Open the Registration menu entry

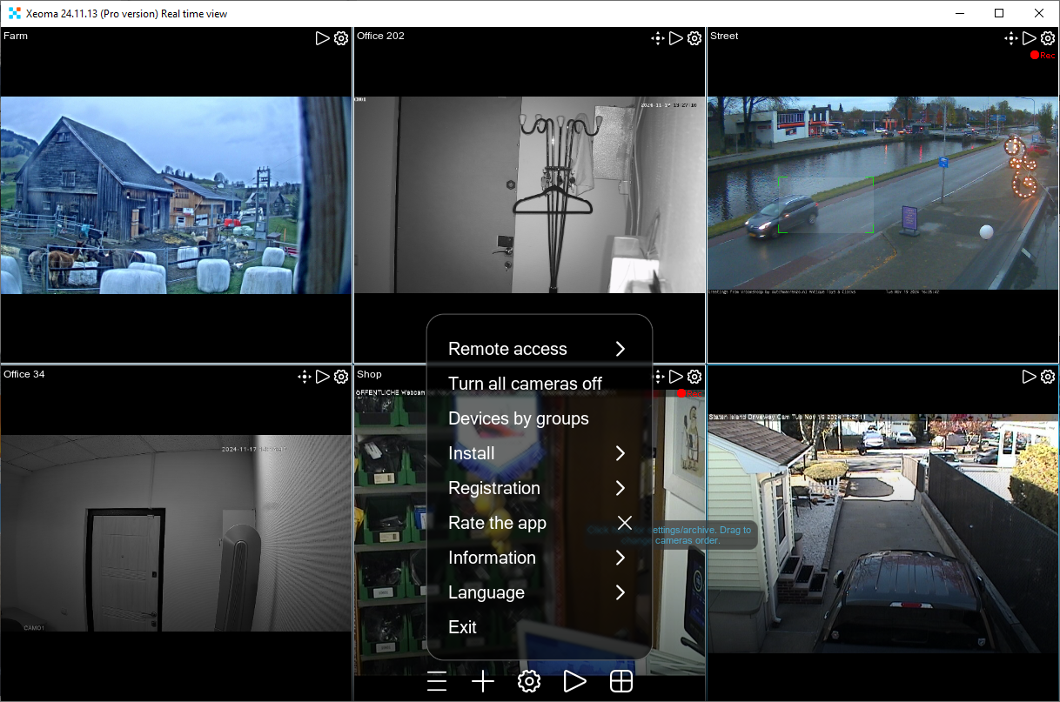[x=539, y=488]
